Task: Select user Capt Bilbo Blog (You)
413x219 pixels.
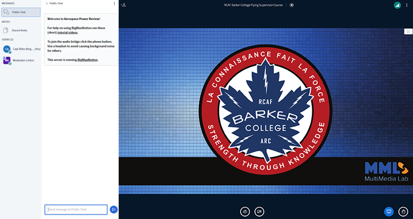Action: coord(21,49)
